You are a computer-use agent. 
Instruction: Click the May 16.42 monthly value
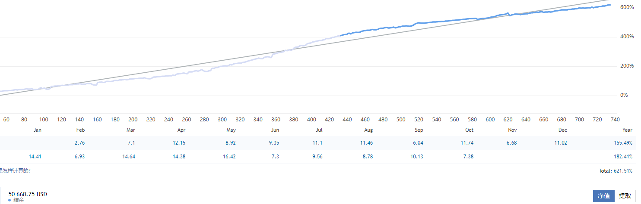pos(229,157)
